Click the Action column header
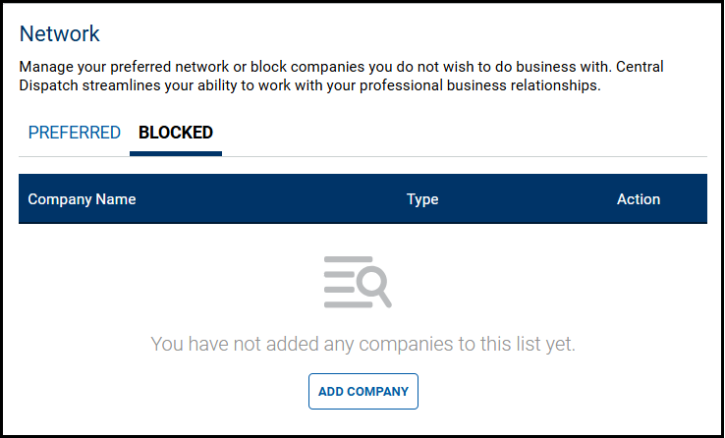 click(x=639, y=199)
